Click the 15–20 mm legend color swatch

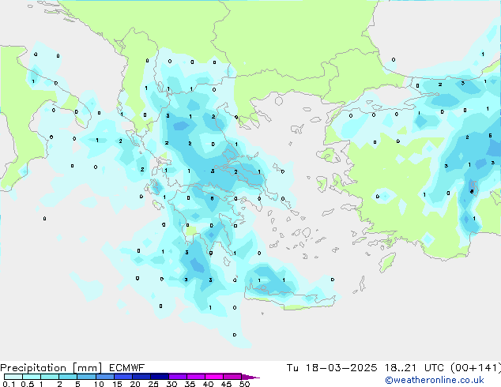123,377
